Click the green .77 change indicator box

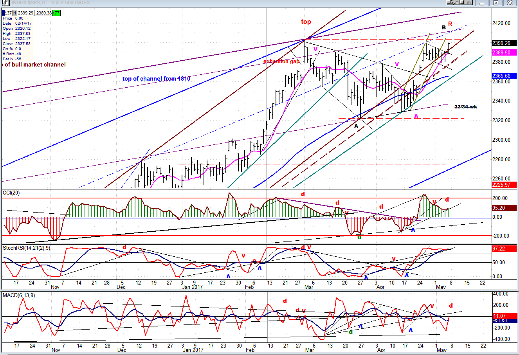tap(57, 13)
